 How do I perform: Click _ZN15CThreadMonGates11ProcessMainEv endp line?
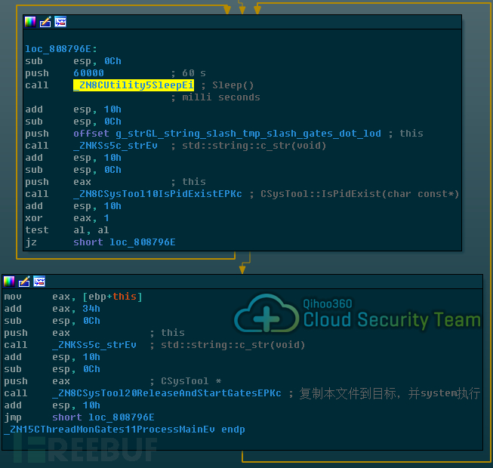point(125,430)
